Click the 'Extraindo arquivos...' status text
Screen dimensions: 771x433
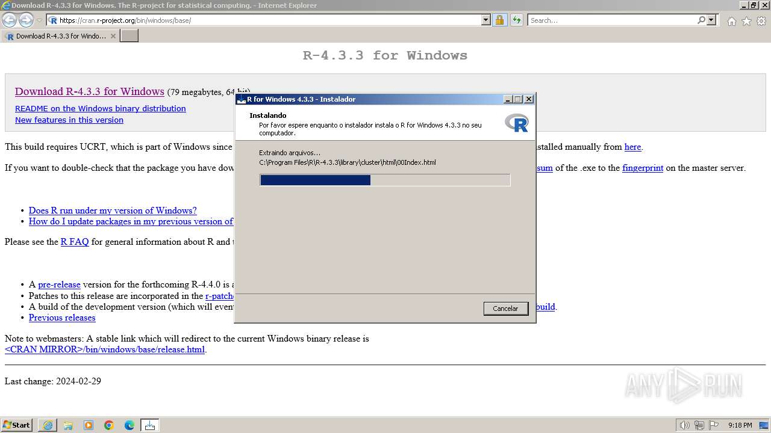290,153
